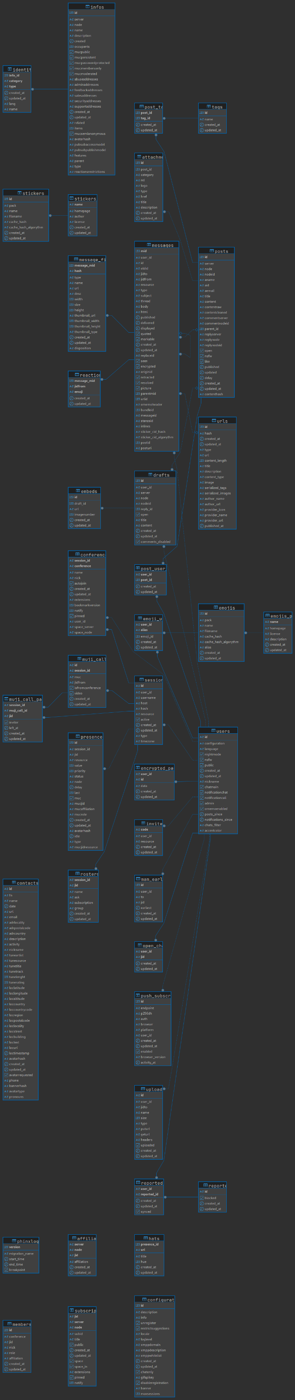
Task: Click the nightmode checkbox icon in users
Action: [202, 754]
